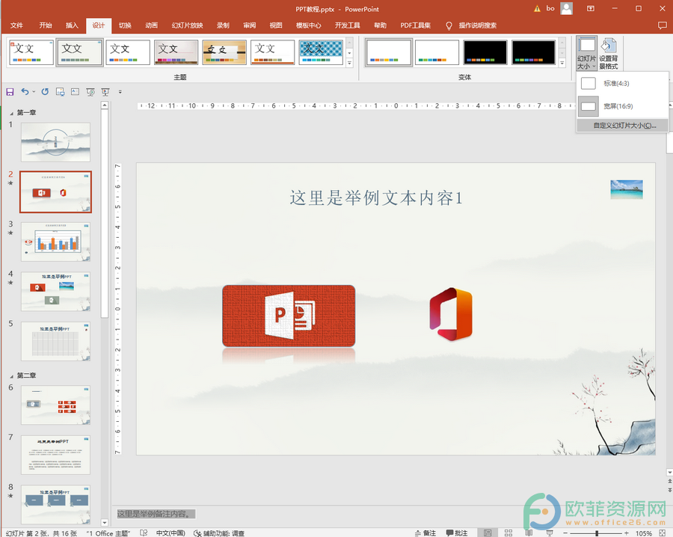Open the 开发工具 developer tab
The width and height of the screenshot is (673, 537).
click(347, 25)
